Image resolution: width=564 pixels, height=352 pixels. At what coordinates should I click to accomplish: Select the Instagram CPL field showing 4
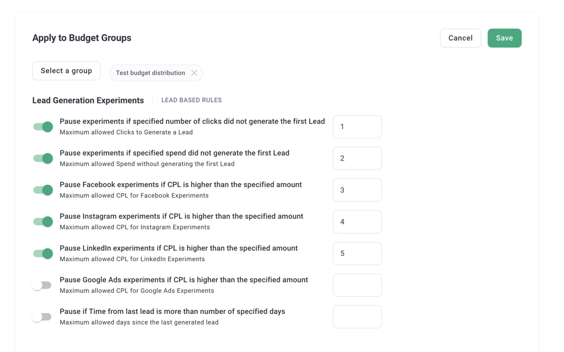tap(357, 222)
